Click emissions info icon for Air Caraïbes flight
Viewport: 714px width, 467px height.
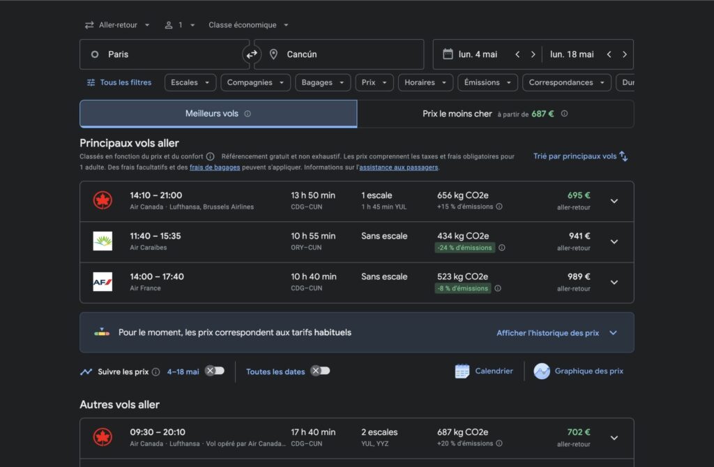502,248
